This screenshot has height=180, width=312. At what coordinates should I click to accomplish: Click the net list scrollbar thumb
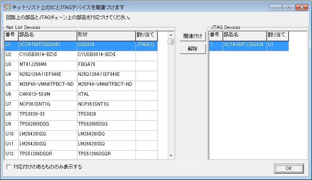point(171,41)
